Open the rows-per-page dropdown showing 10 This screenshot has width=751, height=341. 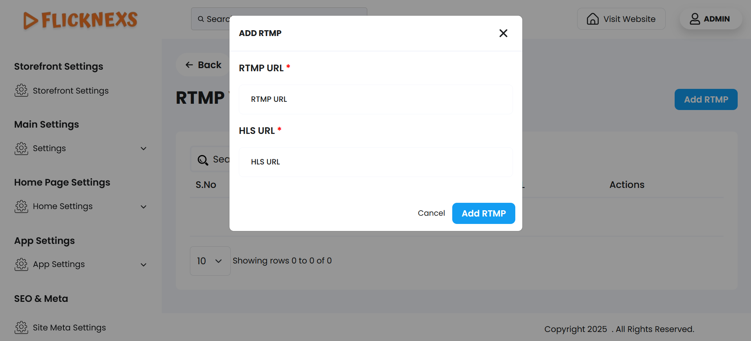tap(210, 261)
